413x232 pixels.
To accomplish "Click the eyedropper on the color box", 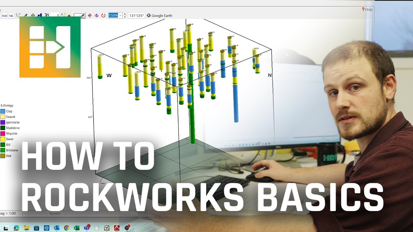I will tap(83, 15).
